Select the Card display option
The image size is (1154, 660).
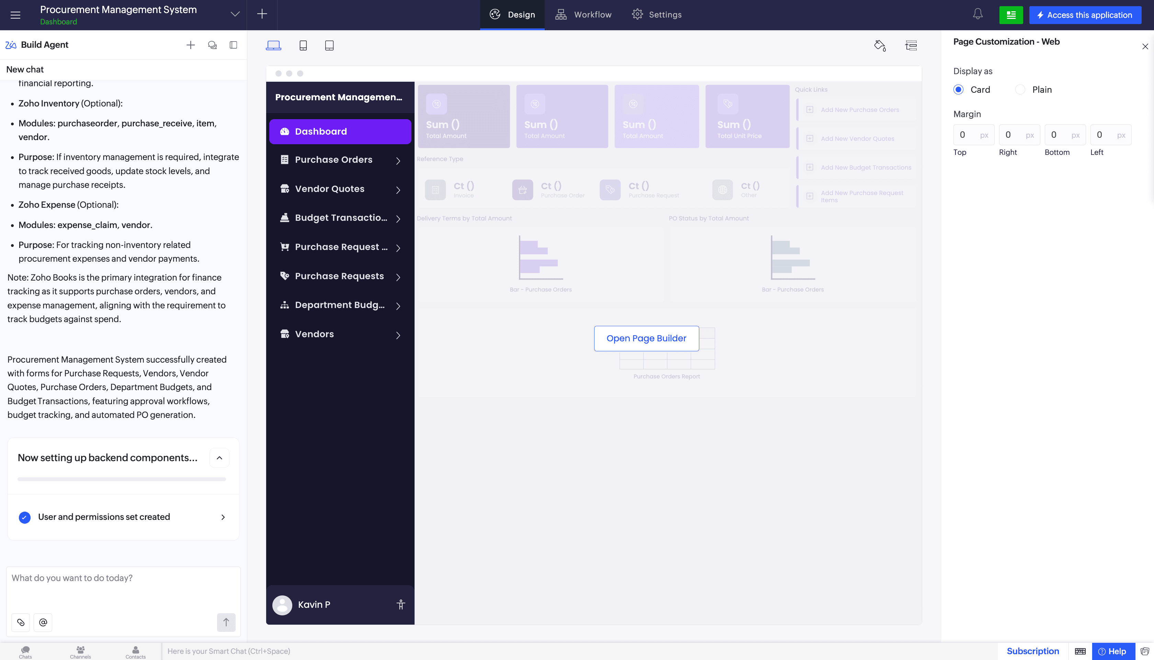point(958,90)
